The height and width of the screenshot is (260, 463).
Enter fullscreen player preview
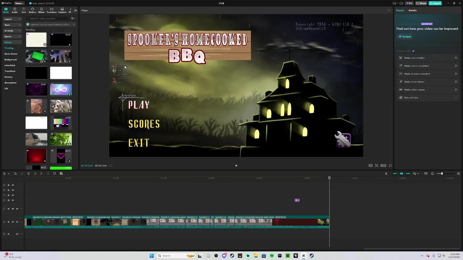coord(390,166)
